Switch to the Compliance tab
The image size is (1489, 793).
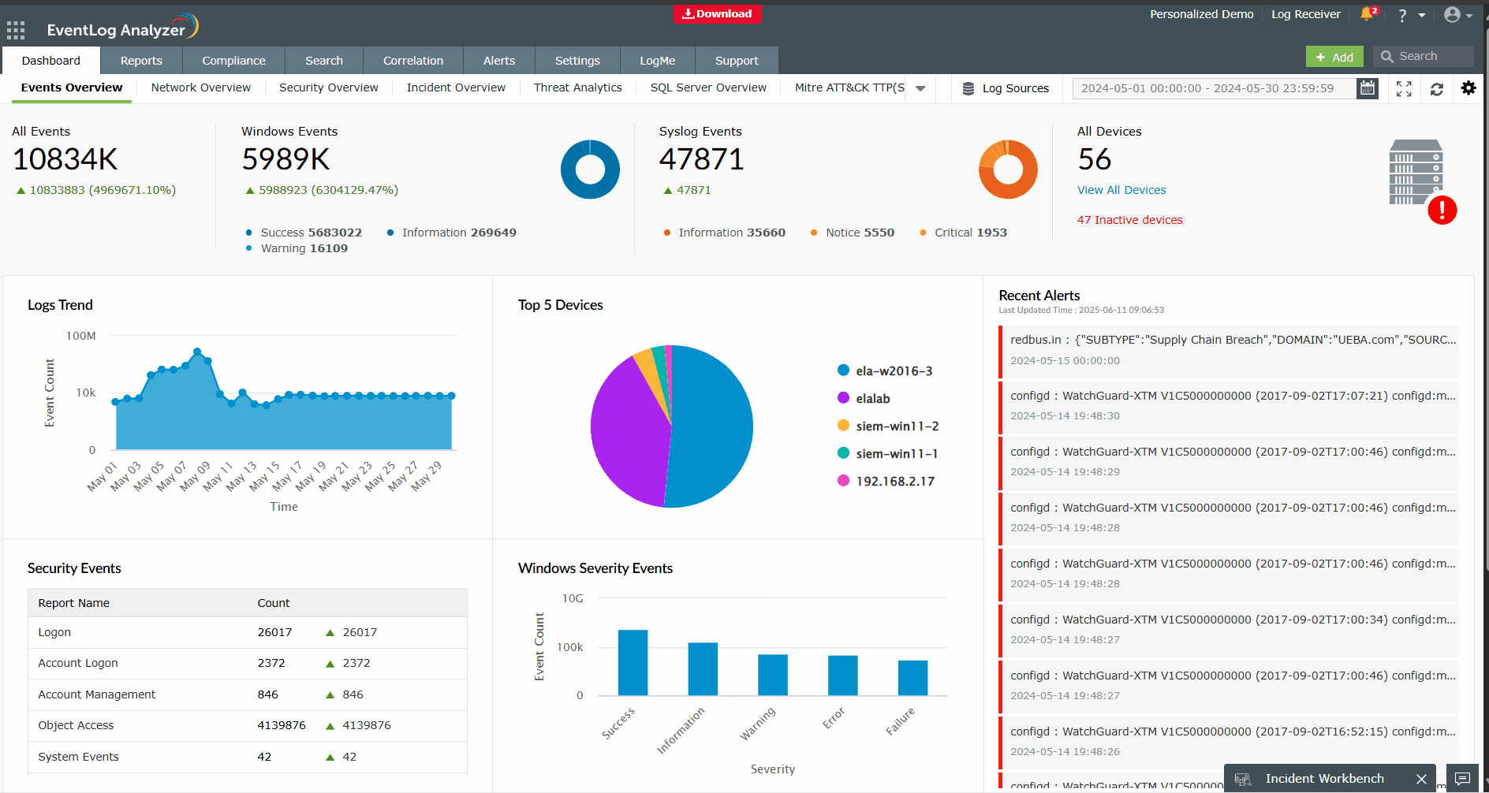(233, 61)
